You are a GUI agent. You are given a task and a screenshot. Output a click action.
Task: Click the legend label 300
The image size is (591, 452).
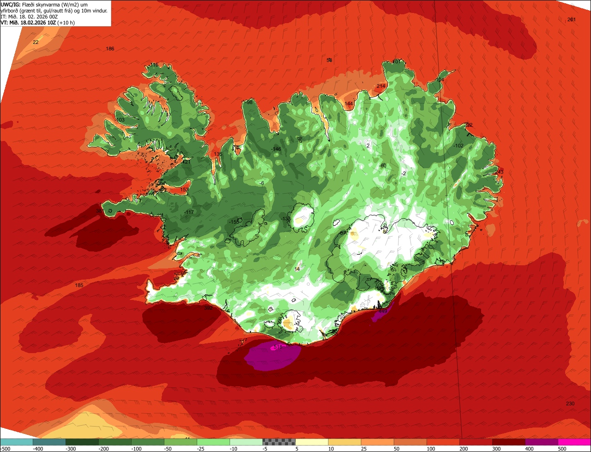(x=496, y=449)
